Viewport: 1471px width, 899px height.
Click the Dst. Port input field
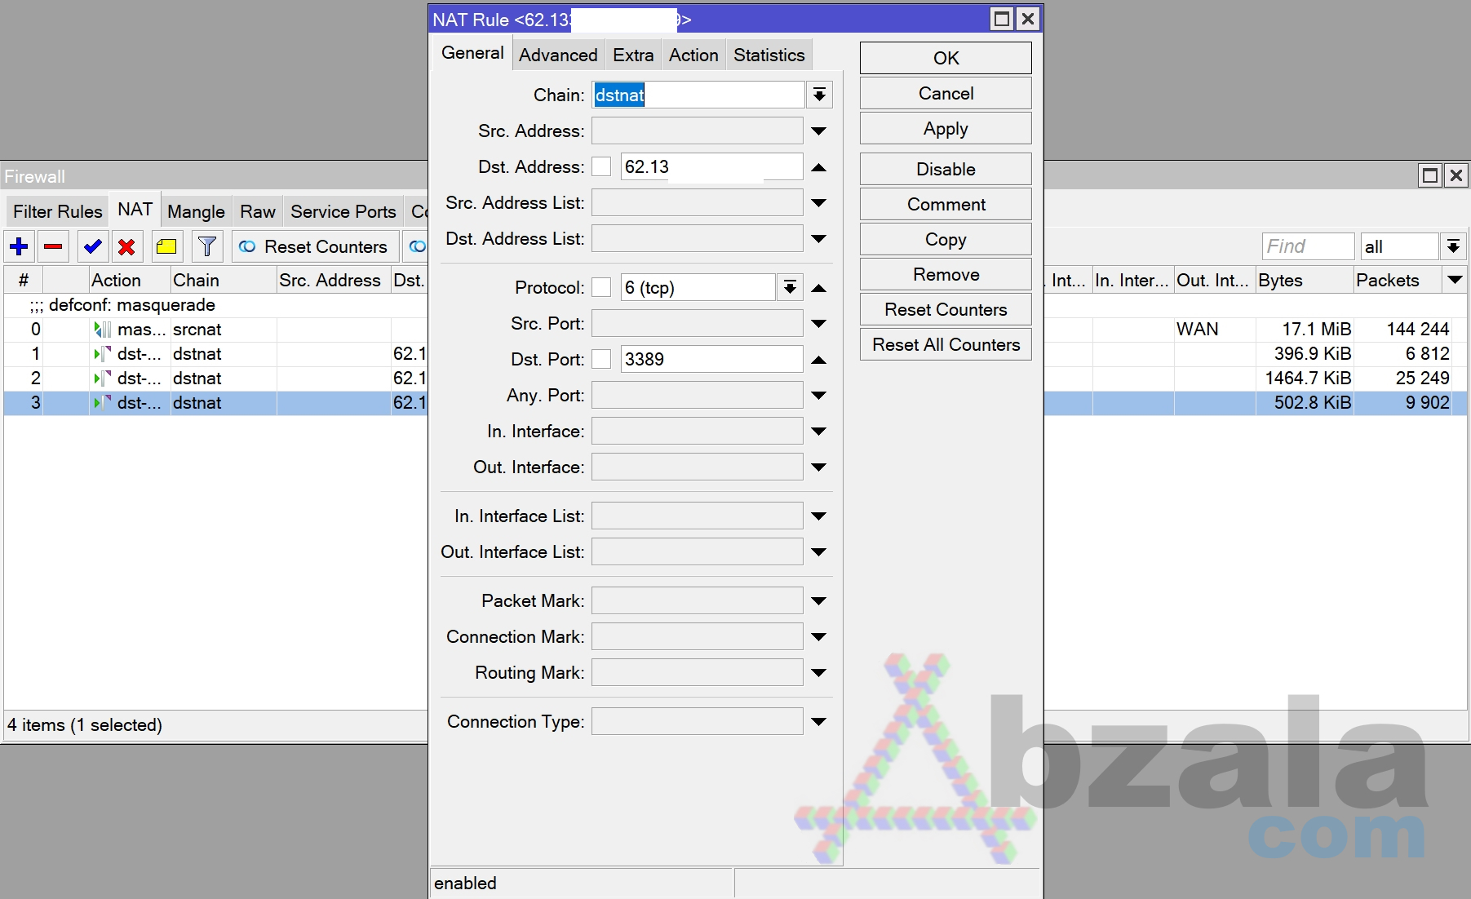pos(711,360)
